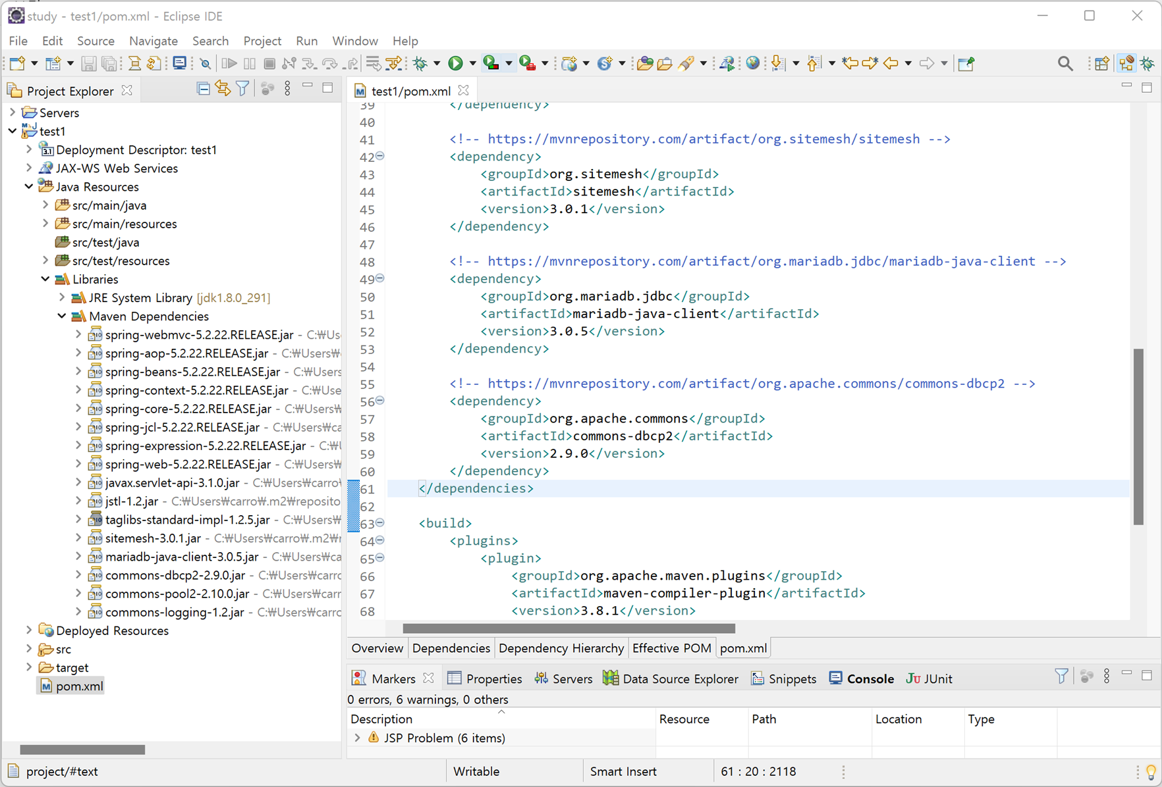Click the Project Explorer filter icon
Image resolution: width=1162 pixels, height=787 pixels.
242,89
